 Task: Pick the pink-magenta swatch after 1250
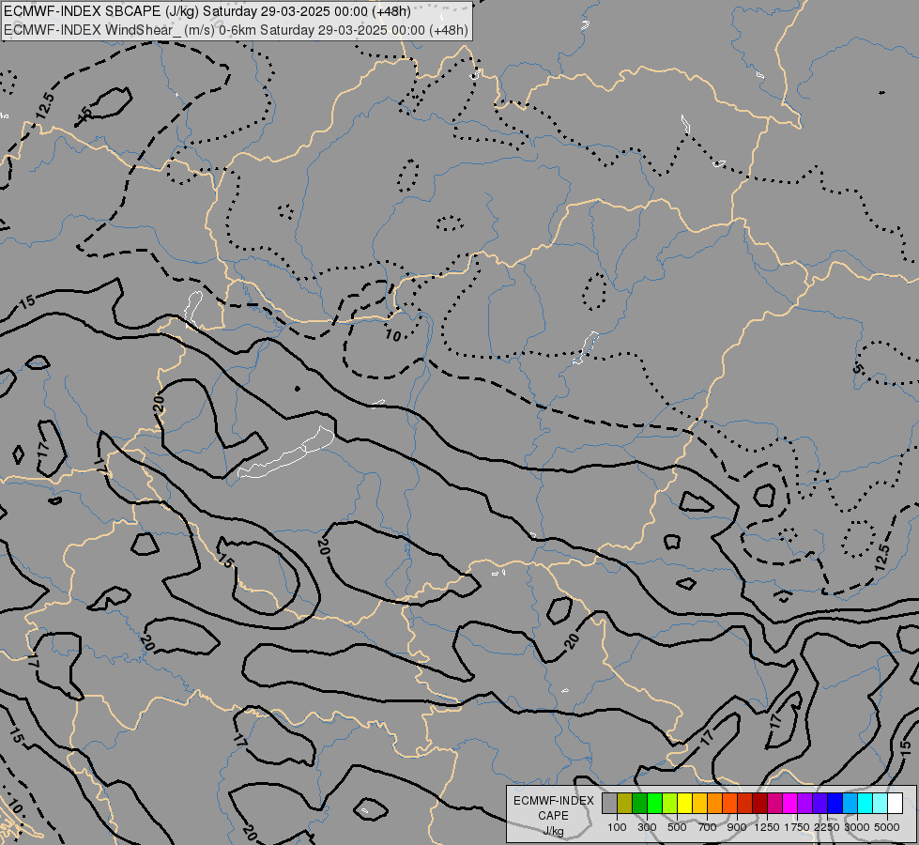coord(774,804)
